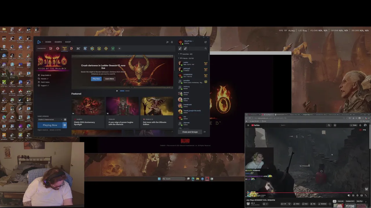This screenshot has height=208, width=371.
Task: Open Shop Diablo II link
Action: click(46, 75)
